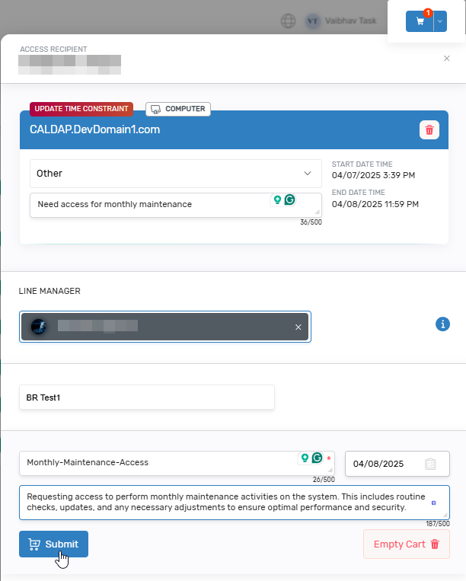Delete CALDAP.DevDomain1.com using the red trash icon
Viewport: 466px width, 581px height.
click(429, 130)
